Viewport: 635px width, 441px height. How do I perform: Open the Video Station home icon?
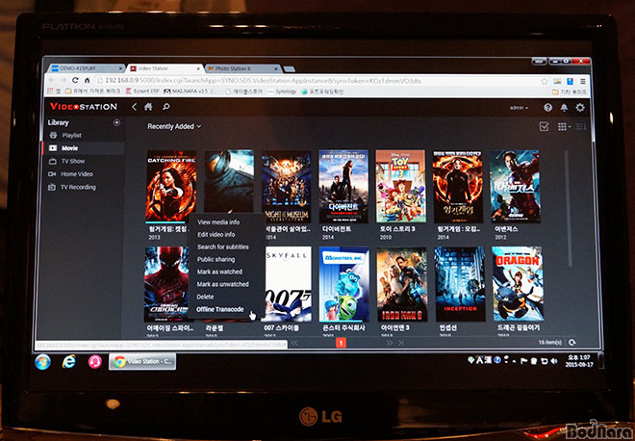(148, 107)
